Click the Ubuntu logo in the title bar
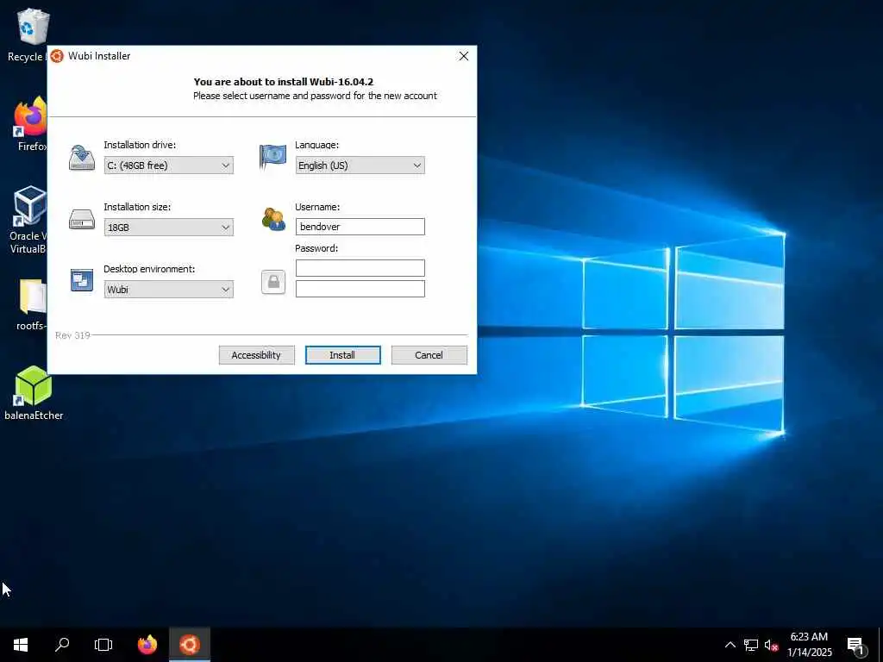 pos(57,56)
